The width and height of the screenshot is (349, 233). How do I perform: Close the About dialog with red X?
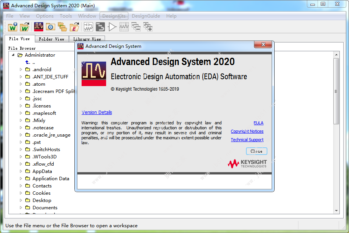[x=263, y=44]
